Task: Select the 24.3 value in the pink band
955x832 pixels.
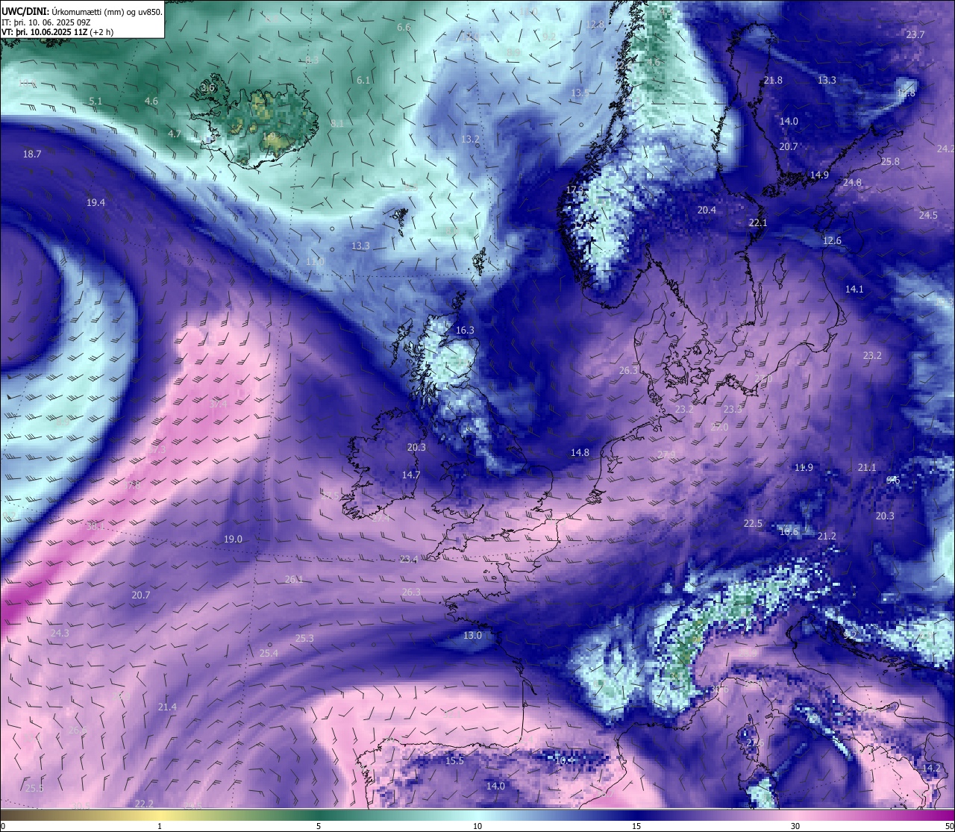Action: tap(60, 633)
